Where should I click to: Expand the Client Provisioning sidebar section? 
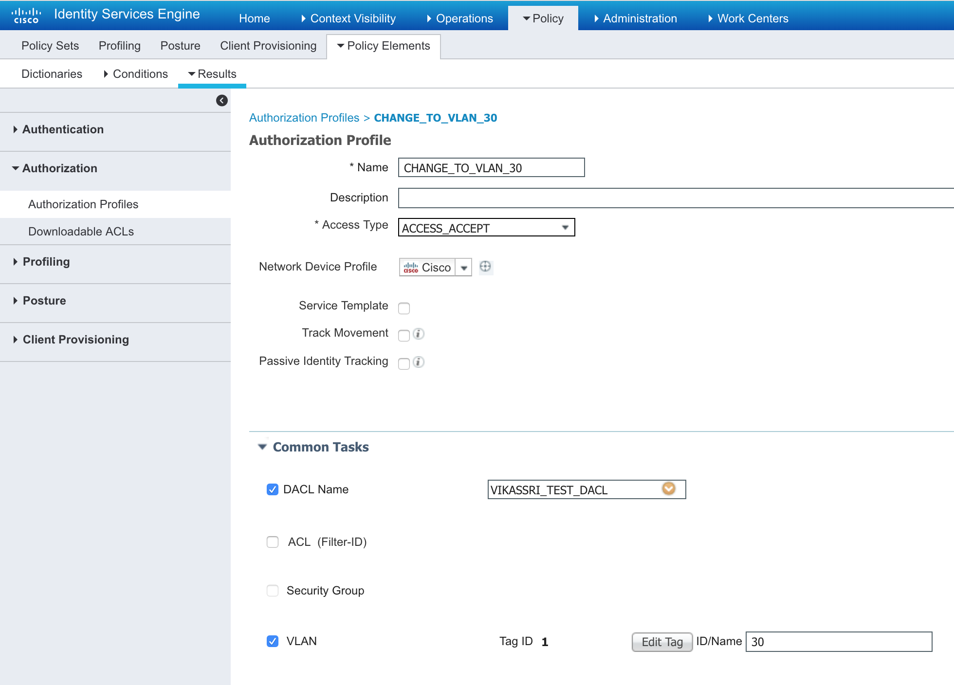coord(75,340)
